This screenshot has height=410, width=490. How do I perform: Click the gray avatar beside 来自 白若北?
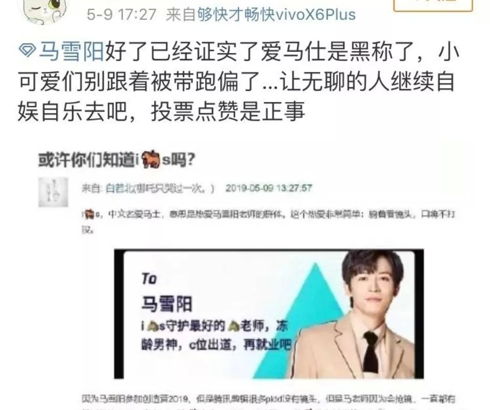53,192
